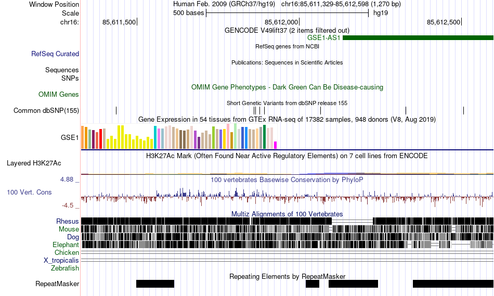Select the Chicken alignment label
Image resolution: width=494 pixels, height=296 pixels.
click(67, 252)
